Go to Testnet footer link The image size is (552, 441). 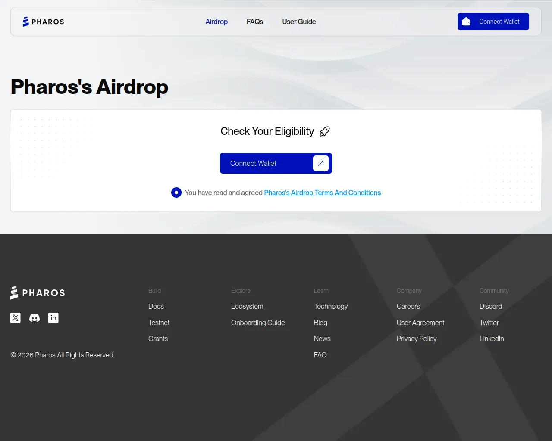[159, 323]
